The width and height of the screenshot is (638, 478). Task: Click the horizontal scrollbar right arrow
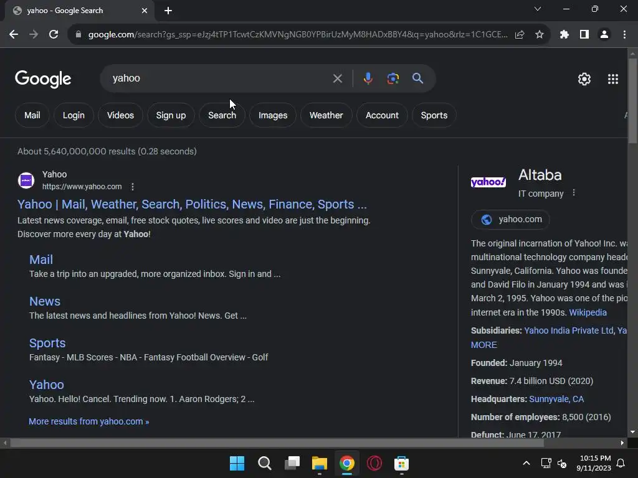coord(622,443)
